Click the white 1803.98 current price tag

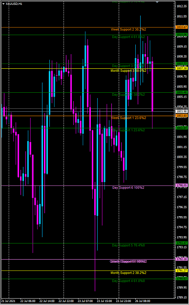[182, 111]
